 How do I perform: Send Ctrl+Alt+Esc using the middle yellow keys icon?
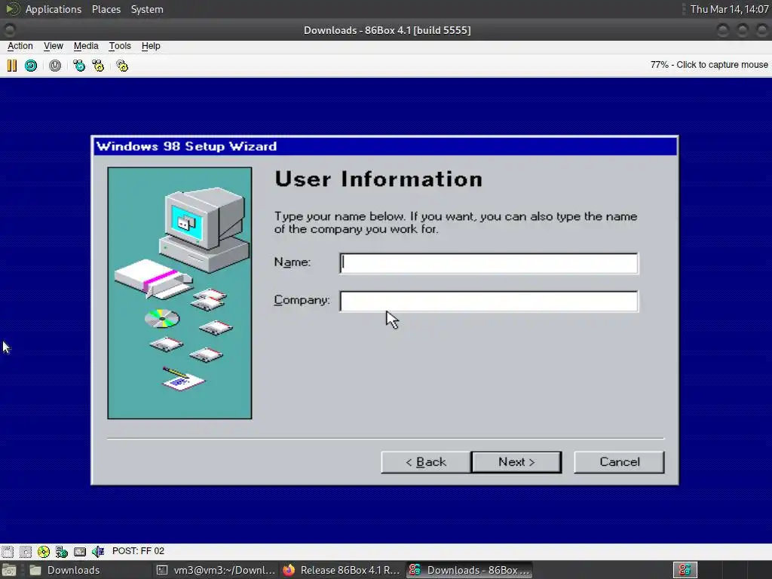pos(99,66)
